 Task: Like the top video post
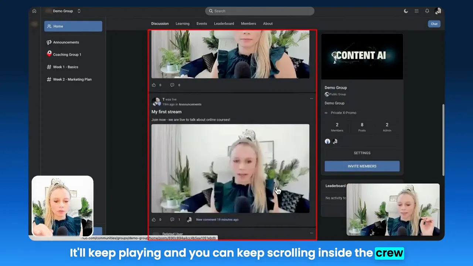click(x=154, y=85)
